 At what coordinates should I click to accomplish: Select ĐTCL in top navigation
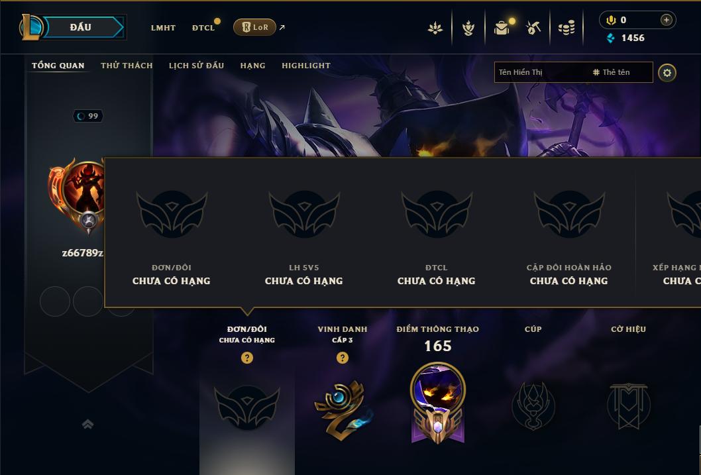click(203, 28)
